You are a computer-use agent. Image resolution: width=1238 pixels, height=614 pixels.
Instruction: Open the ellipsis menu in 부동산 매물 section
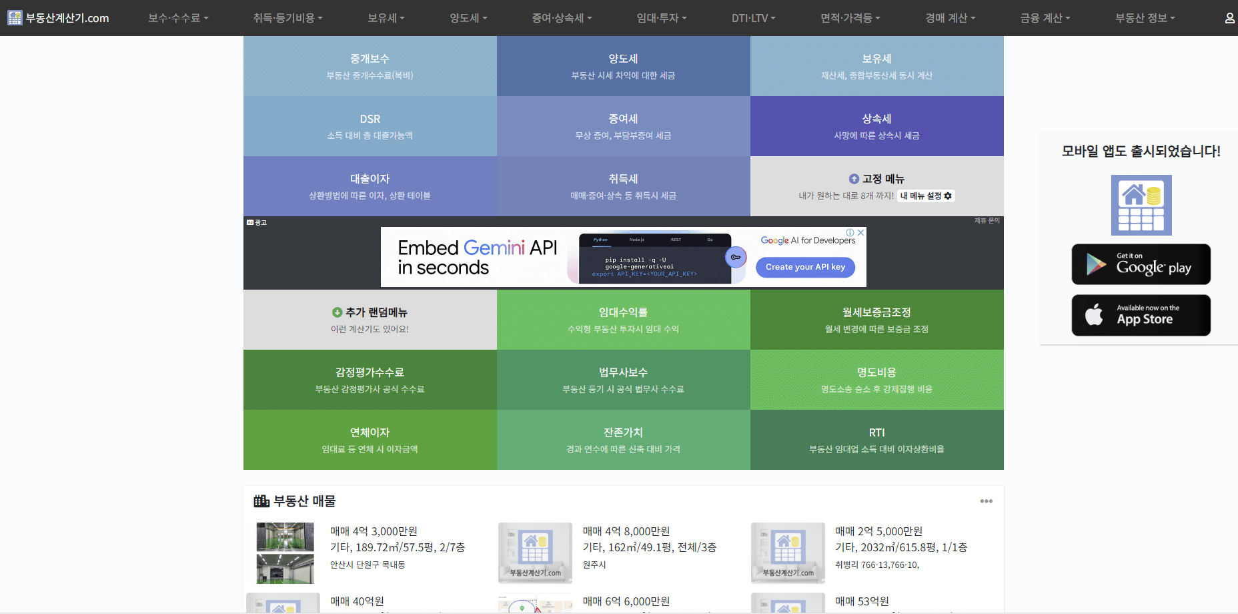tap(987, 501)
